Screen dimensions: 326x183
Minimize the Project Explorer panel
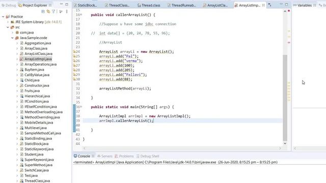click(61, 5)
